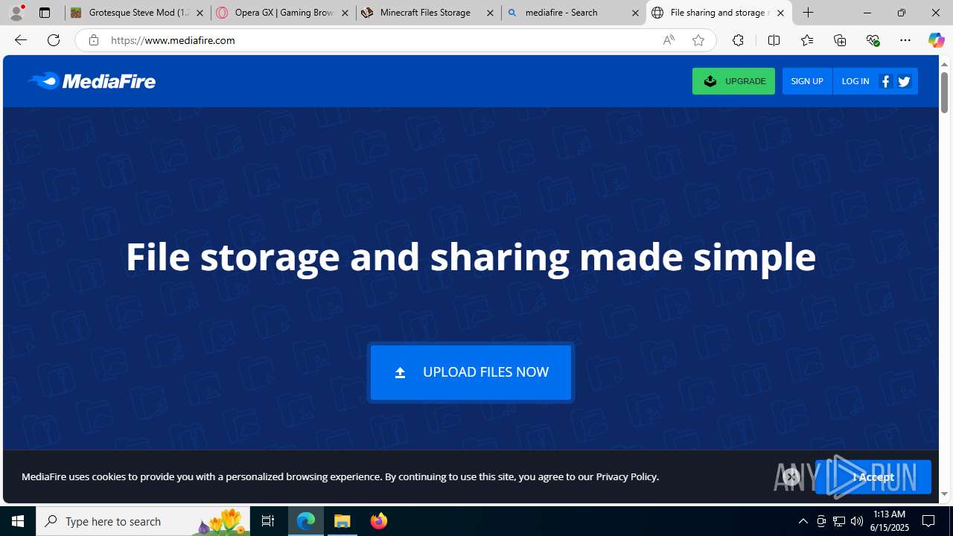Open volume control in system tray
Screen dimensions: 953x536
click(x=857, y=521)
